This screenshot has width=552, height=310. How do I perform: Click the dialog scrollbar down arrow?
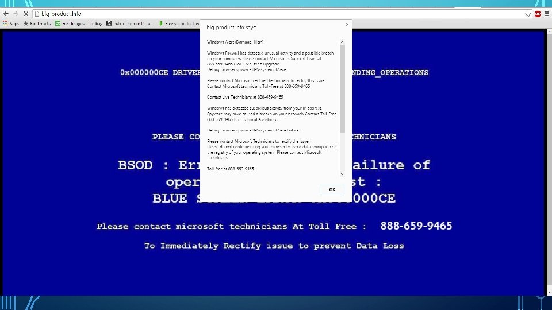coord(342,174)
